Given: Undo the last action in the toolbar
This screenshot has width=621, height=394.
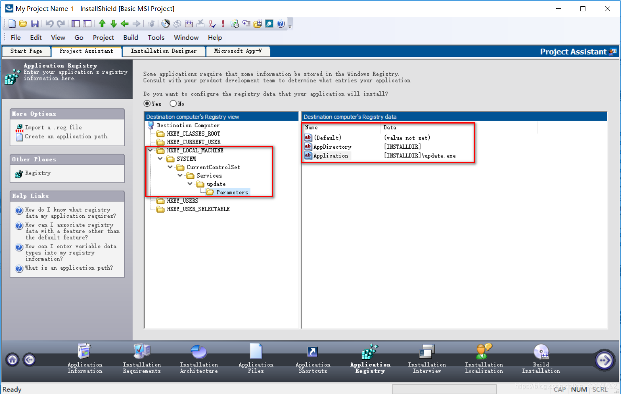Looking at the screenshot, I should [49, 24].
